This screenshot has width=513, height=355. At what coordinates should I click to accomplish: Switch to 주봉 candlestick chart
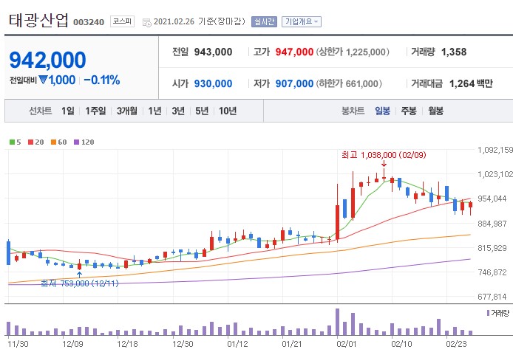pos(409,111)
